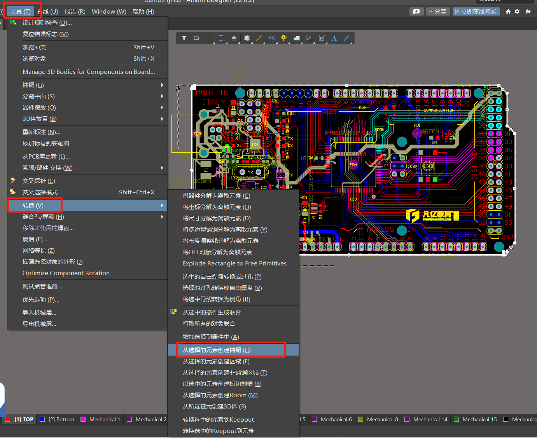
Task: Select the interactive routing tool
Action: coord(259,38)
